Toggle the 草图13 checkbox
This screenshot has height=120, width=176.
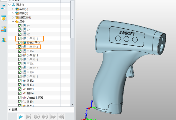pos(20,38)
